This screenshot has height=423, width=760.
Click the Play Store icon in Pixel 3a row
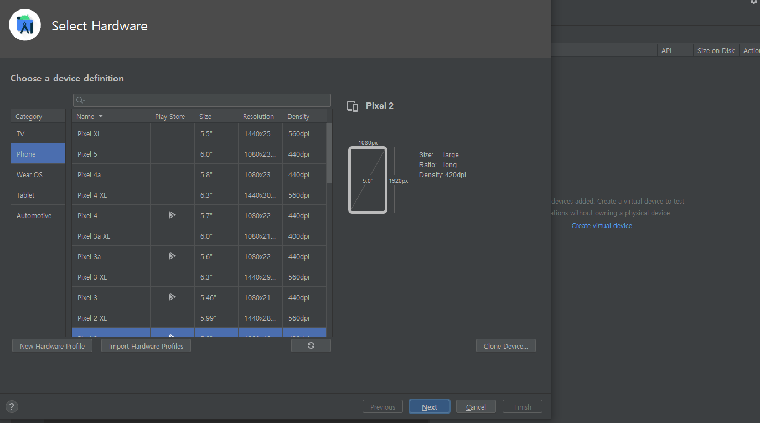tap(172, 256)
